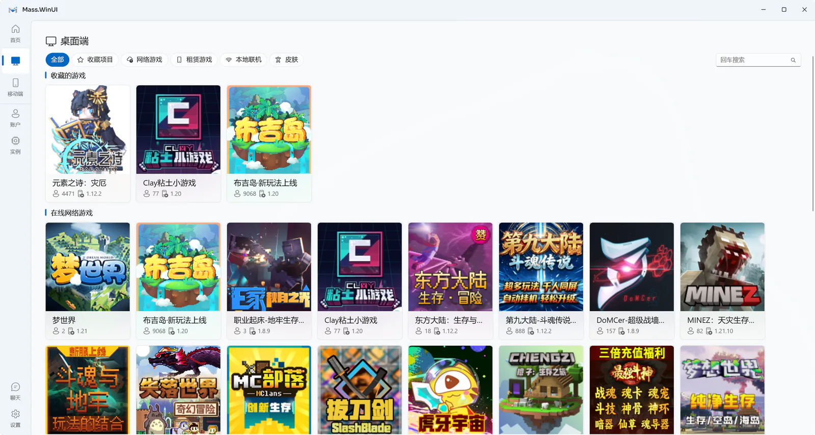815x435 pixels.
Task: Maximize the Mass.WinUI window
Action: click(x=784, y=10)
